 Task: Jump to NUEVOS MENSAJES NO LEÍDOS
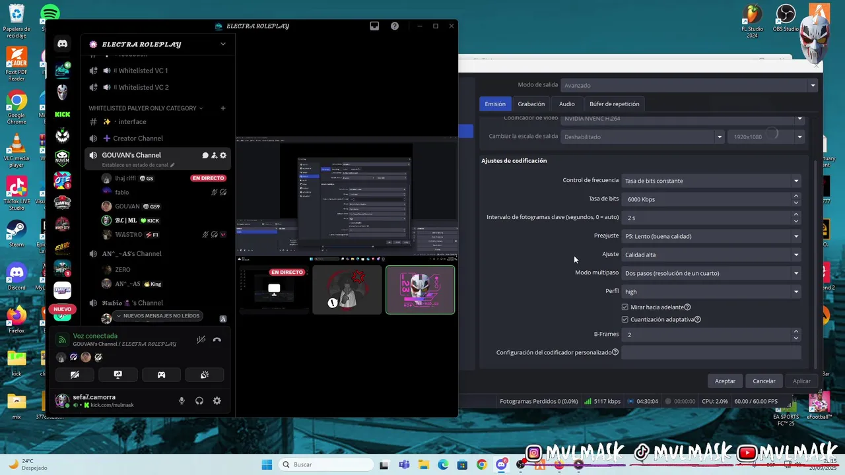(x=157, y=316)
